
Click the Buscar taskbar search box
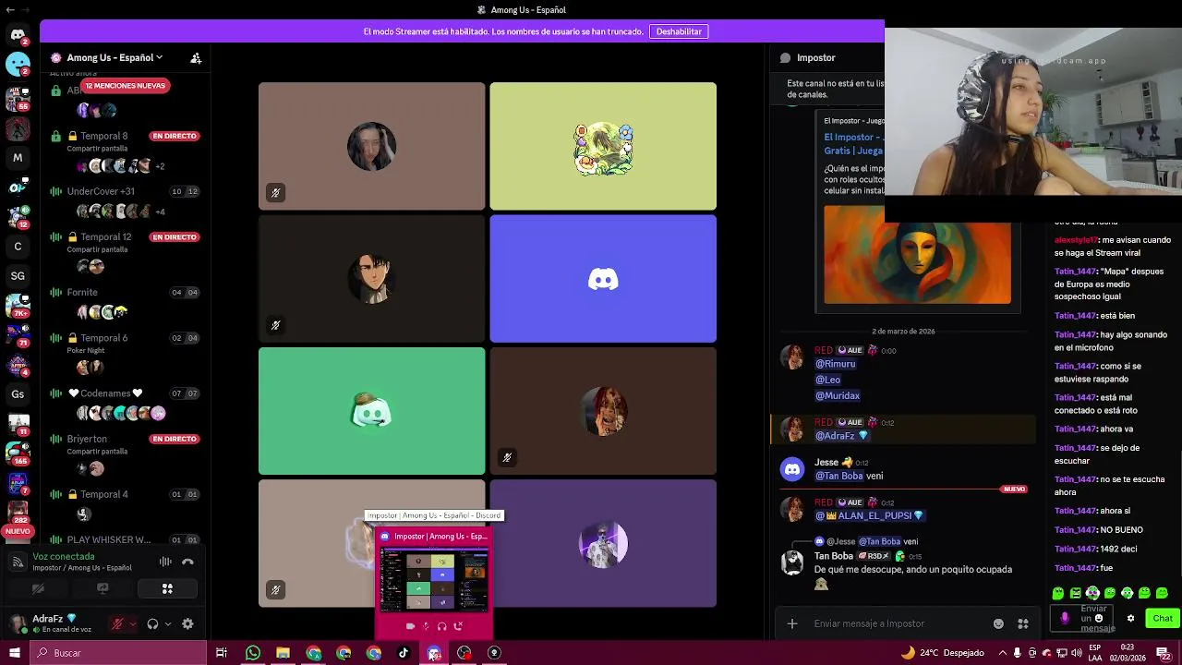118,653
